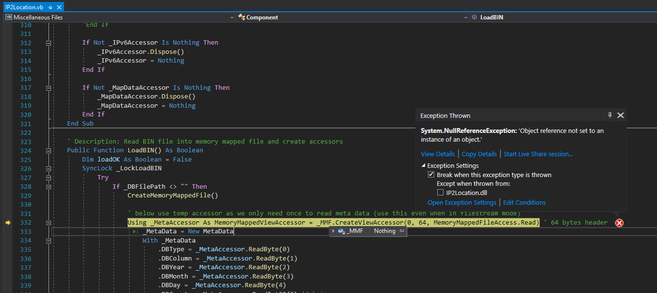This screenshot has width=657, height=293.
Task: Click the End Sub statement on line 321
Action: 80,123
